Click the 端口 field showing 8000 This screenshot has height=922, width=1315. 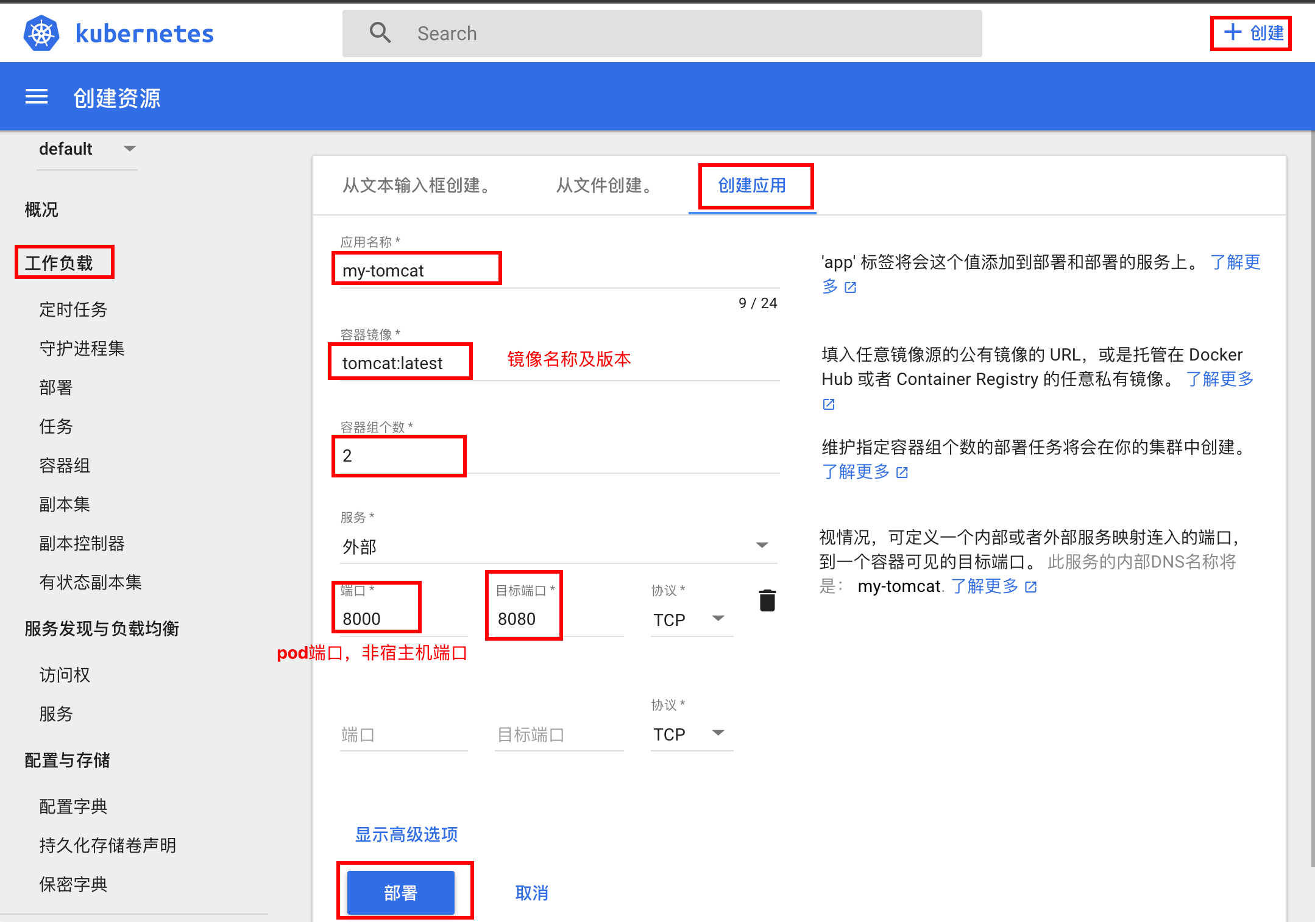403,619
